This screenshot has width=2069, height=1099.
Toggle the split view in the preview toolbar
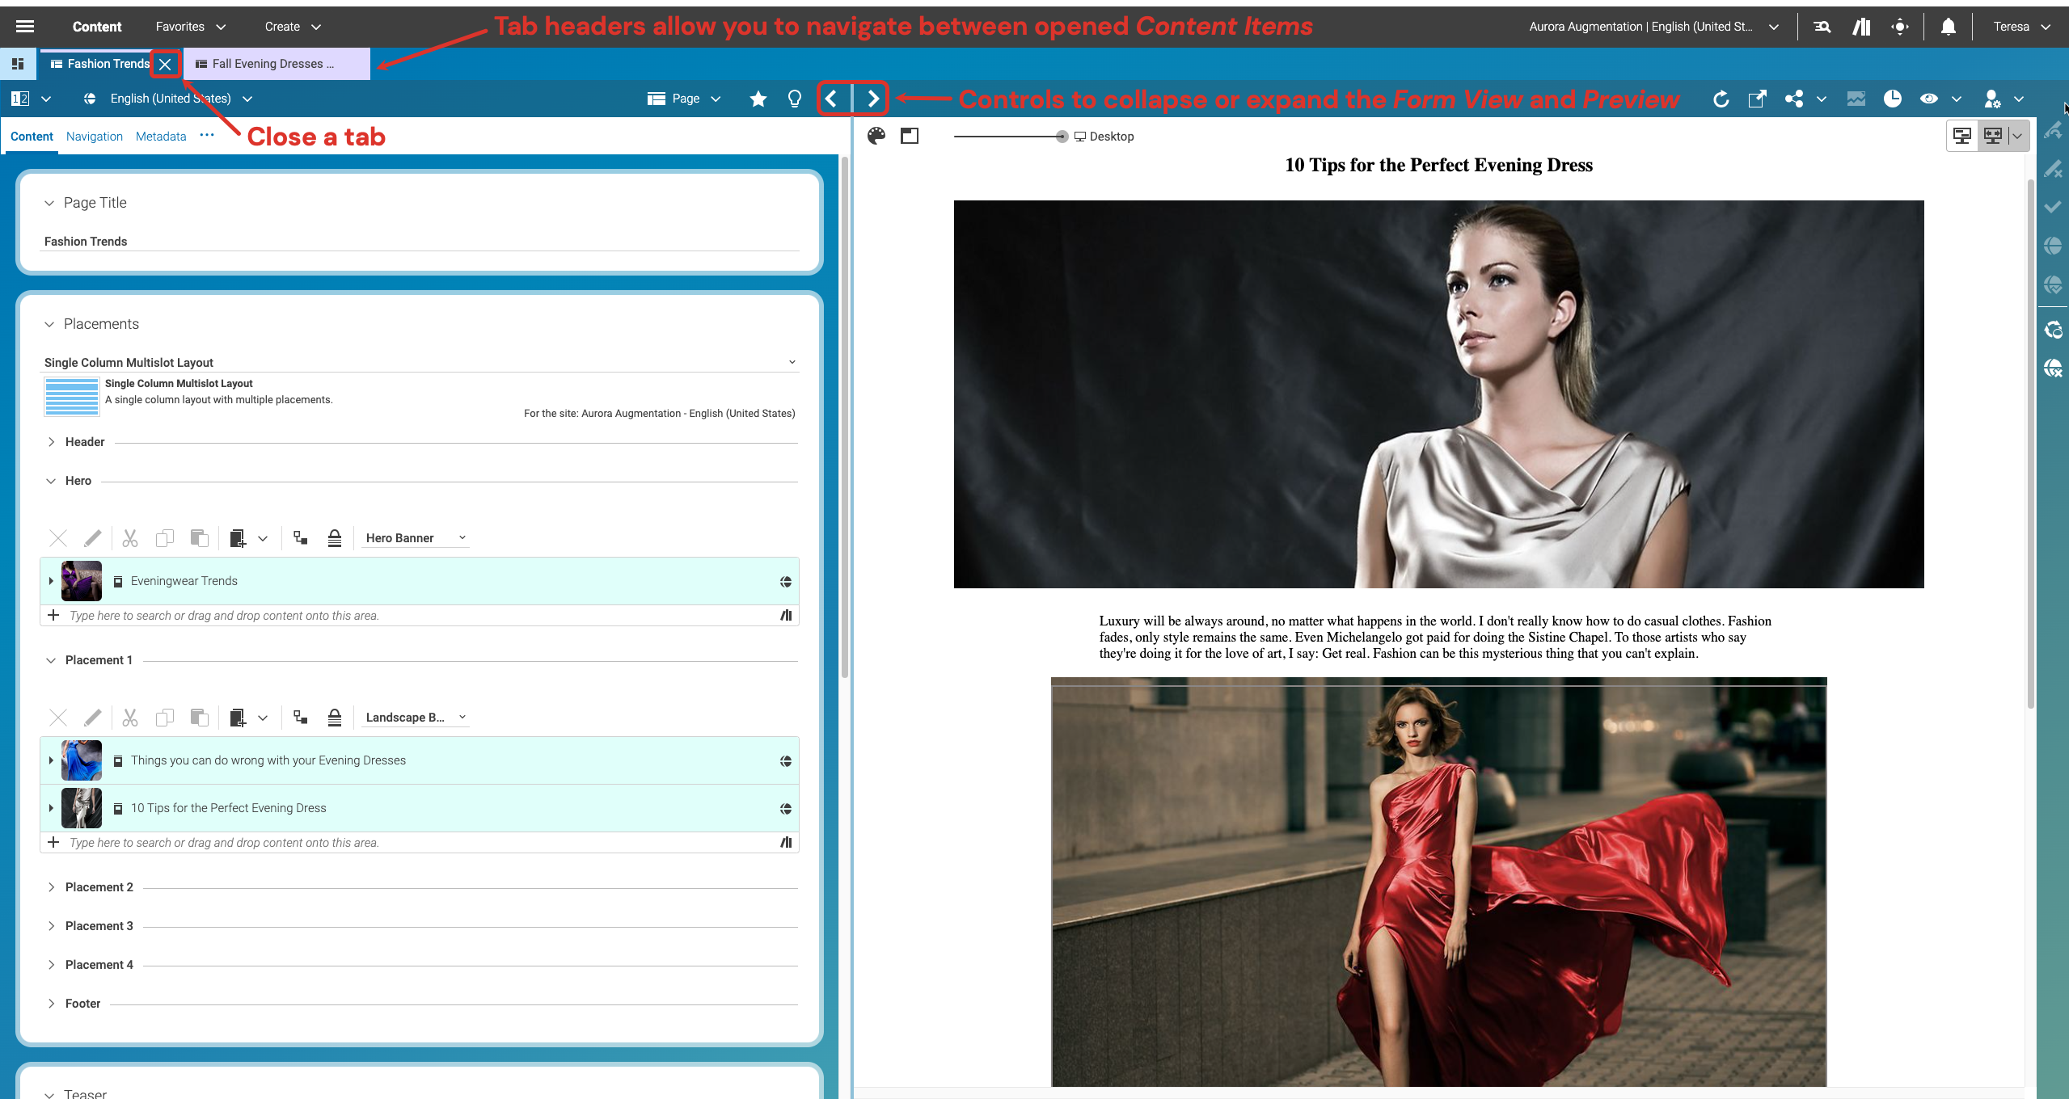pos(909,136)
